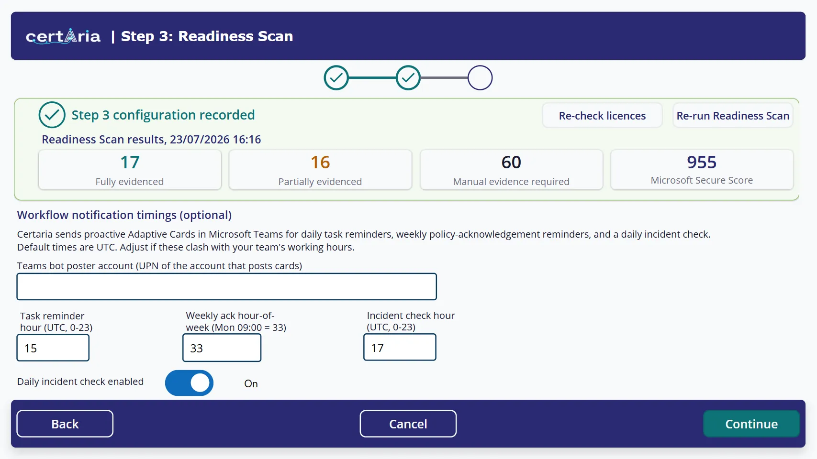The width and height of the screenshot is (817, 459).
Task: Click the configuration recorded checkmark icon
Action: click(52, 115)
